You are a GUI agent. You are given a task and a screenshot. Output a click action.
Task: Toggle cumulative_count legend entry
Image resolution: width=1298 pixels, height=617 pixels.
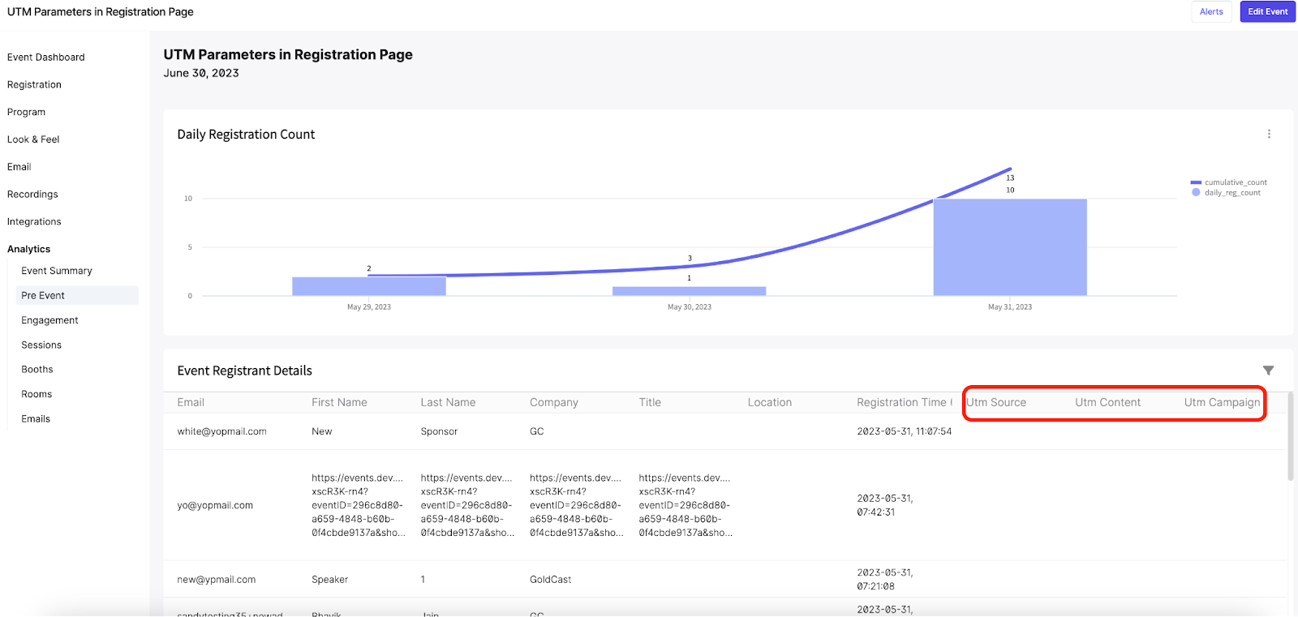[1228, 182]
